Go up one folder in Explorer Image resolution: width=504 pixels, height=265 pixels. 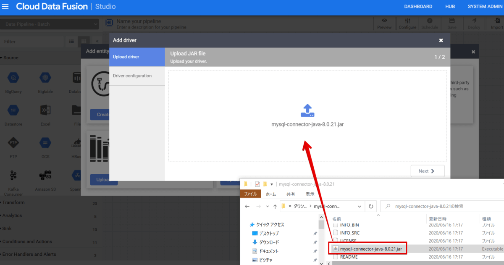pyautogui.click(x=275, y=206)
